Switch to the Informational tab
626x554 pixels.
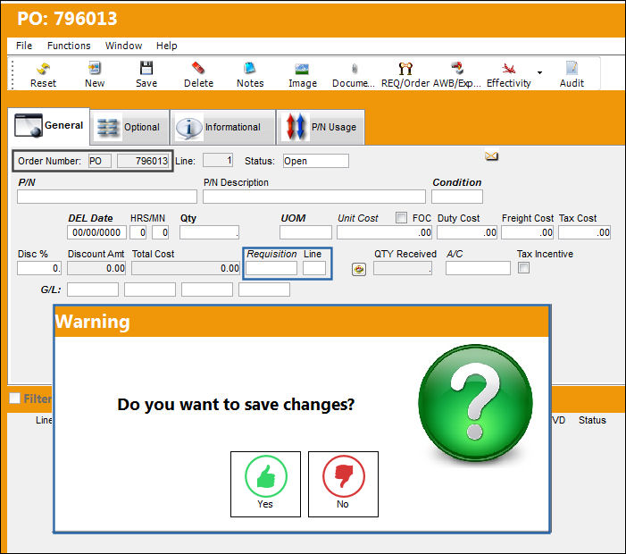(x=222, y=127)
